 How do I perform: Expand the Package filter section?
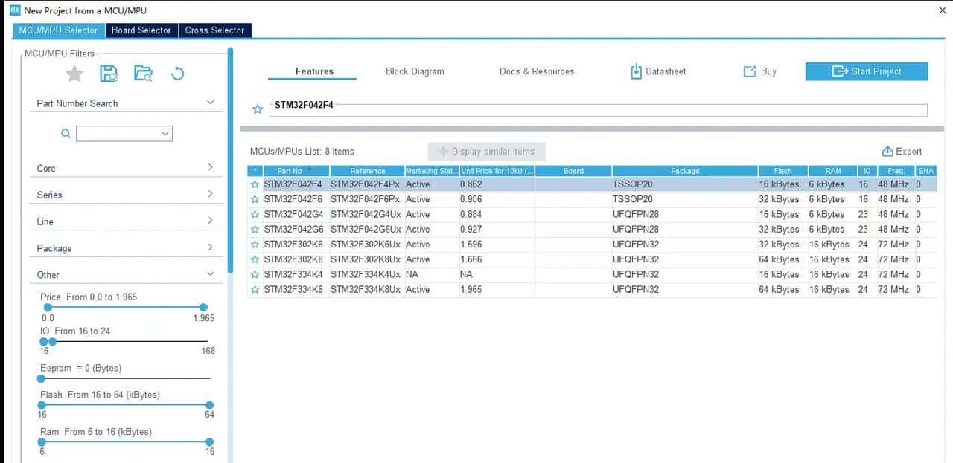pyautogui.click(x=125, y=248)
